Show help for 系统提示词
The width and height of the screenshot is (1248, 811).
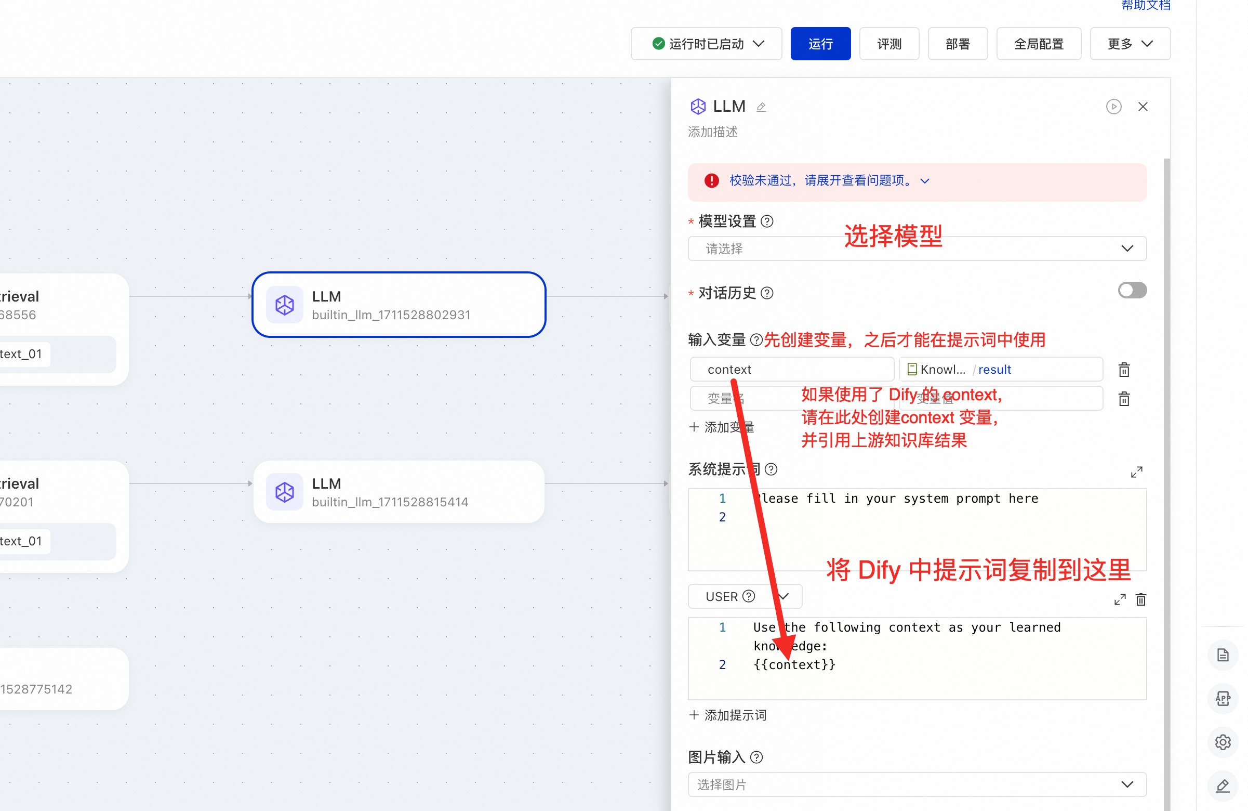(x=771, y=469)
